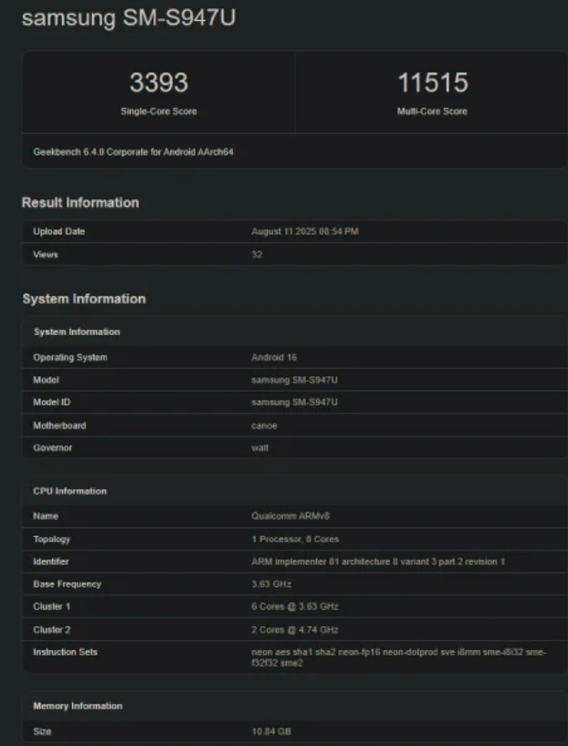This screenshot has width=568, height=746.
Task: Click the Name label in CPU Information
Action: coord(46,516)
